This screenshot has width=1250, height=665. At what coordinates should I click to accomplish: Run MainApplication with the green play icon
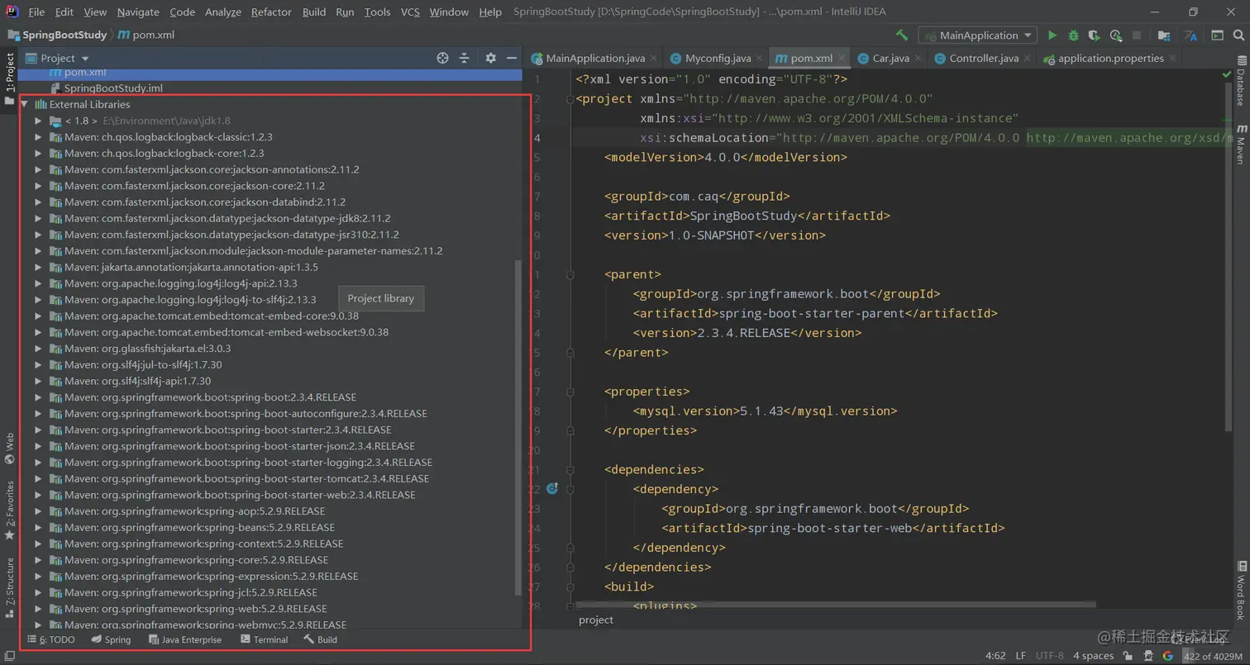(1052, 36)
